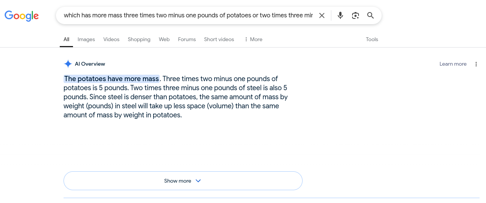
Task: Clear the search query with X icon
Action: tap(322, 15)
